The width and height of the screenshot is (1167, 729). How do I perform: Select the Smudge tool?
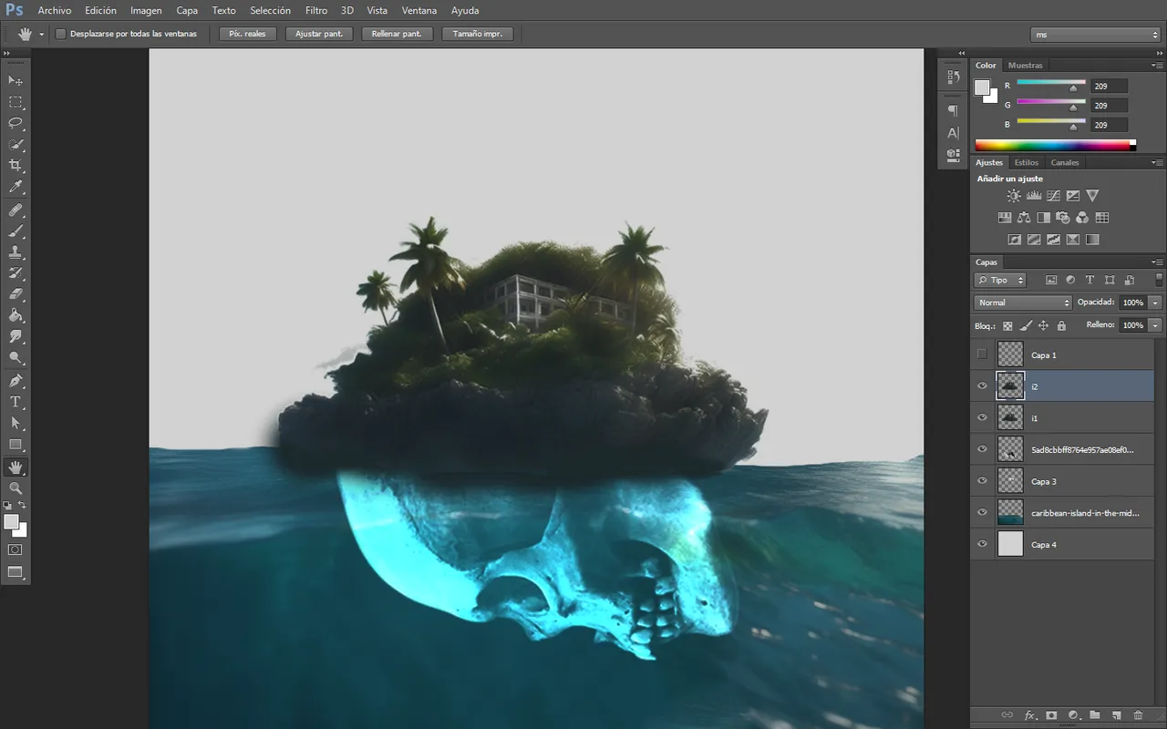(15, 337)
